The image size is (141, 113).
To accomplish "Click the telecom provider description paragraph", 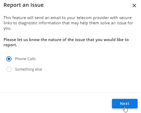I will click(68, 23).
